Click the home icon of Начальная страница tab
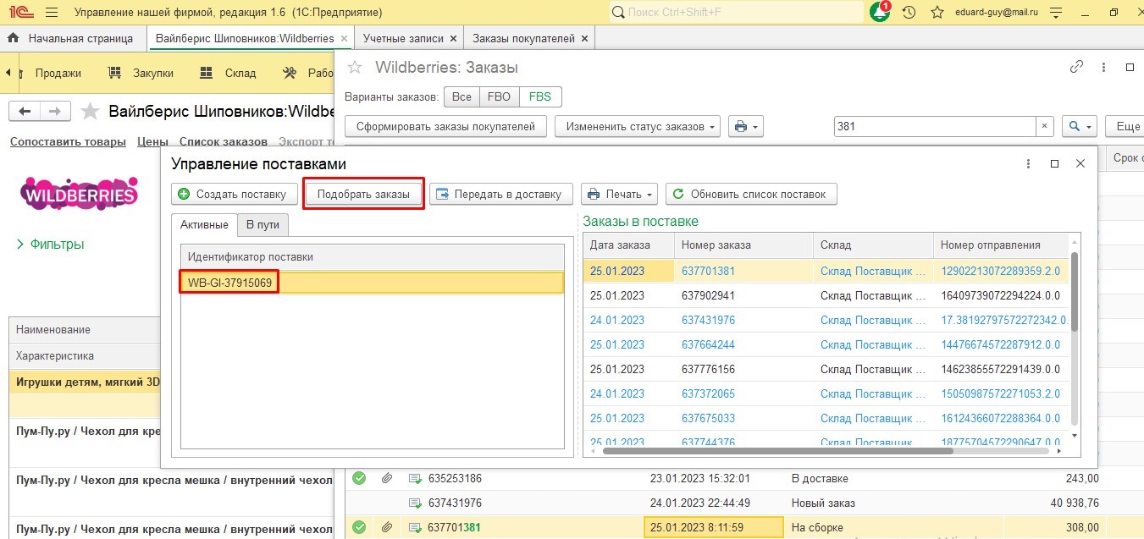 [14, 38]
